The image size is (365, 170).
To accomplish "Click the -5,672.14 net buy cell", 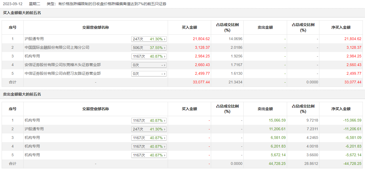I will point(353,155).
